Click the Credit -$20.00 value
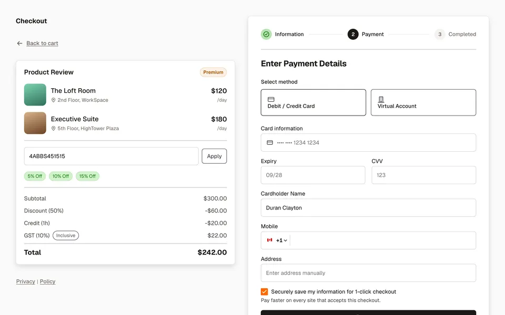The height and width of the screenshot is (315, 505). (216, 223)
